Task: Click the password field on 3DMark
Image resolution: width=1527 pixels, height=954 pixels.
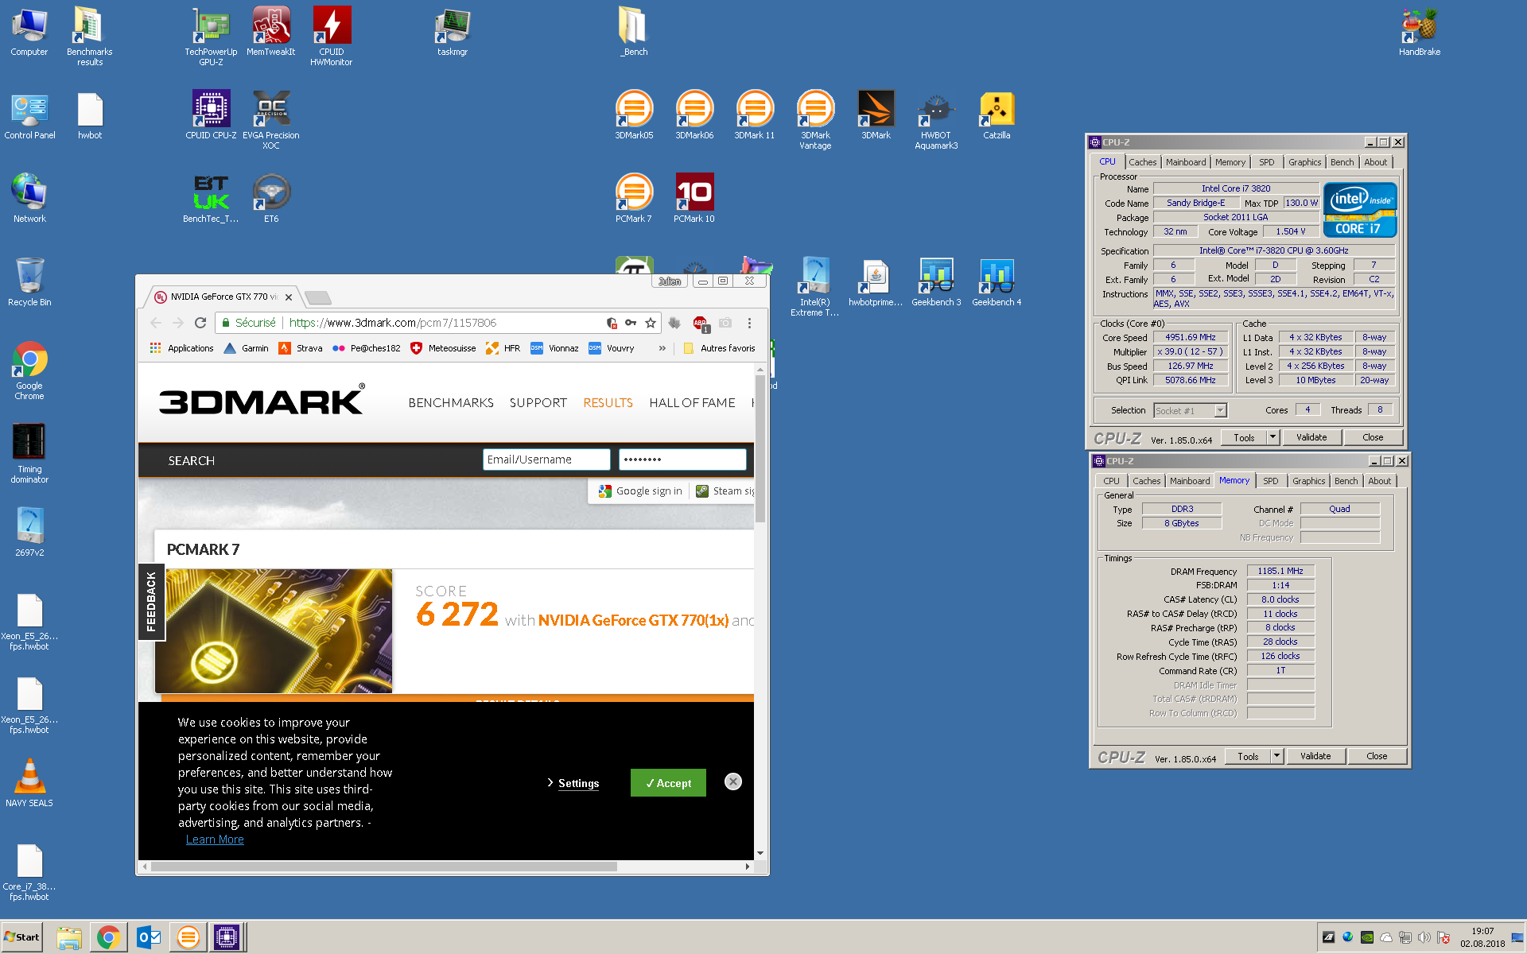Action: click(x=682, y=460)
